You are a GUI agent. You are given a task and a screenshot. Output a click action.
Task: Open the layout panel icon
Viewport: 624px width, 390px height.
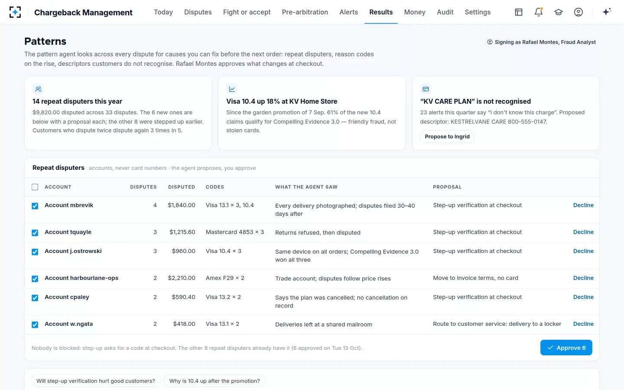pos(519,12)
